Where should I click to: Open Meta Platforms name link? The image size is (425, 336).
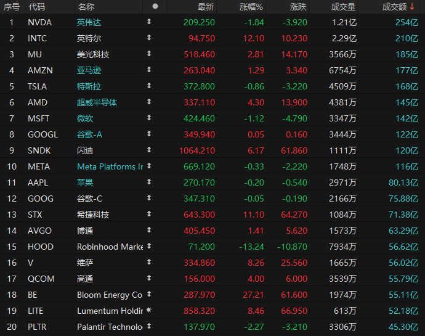110,166
